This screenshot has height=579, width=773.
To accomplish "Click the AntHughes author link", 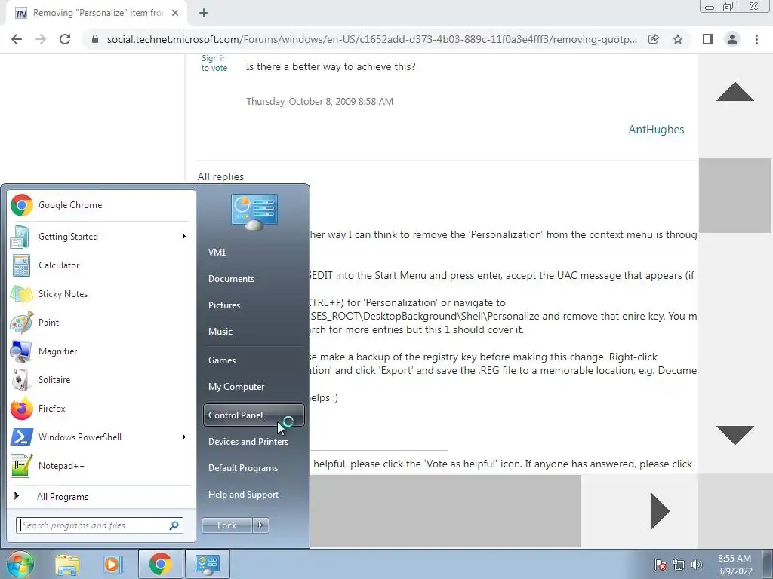I will pyautogui.click(x=656, y=130).
